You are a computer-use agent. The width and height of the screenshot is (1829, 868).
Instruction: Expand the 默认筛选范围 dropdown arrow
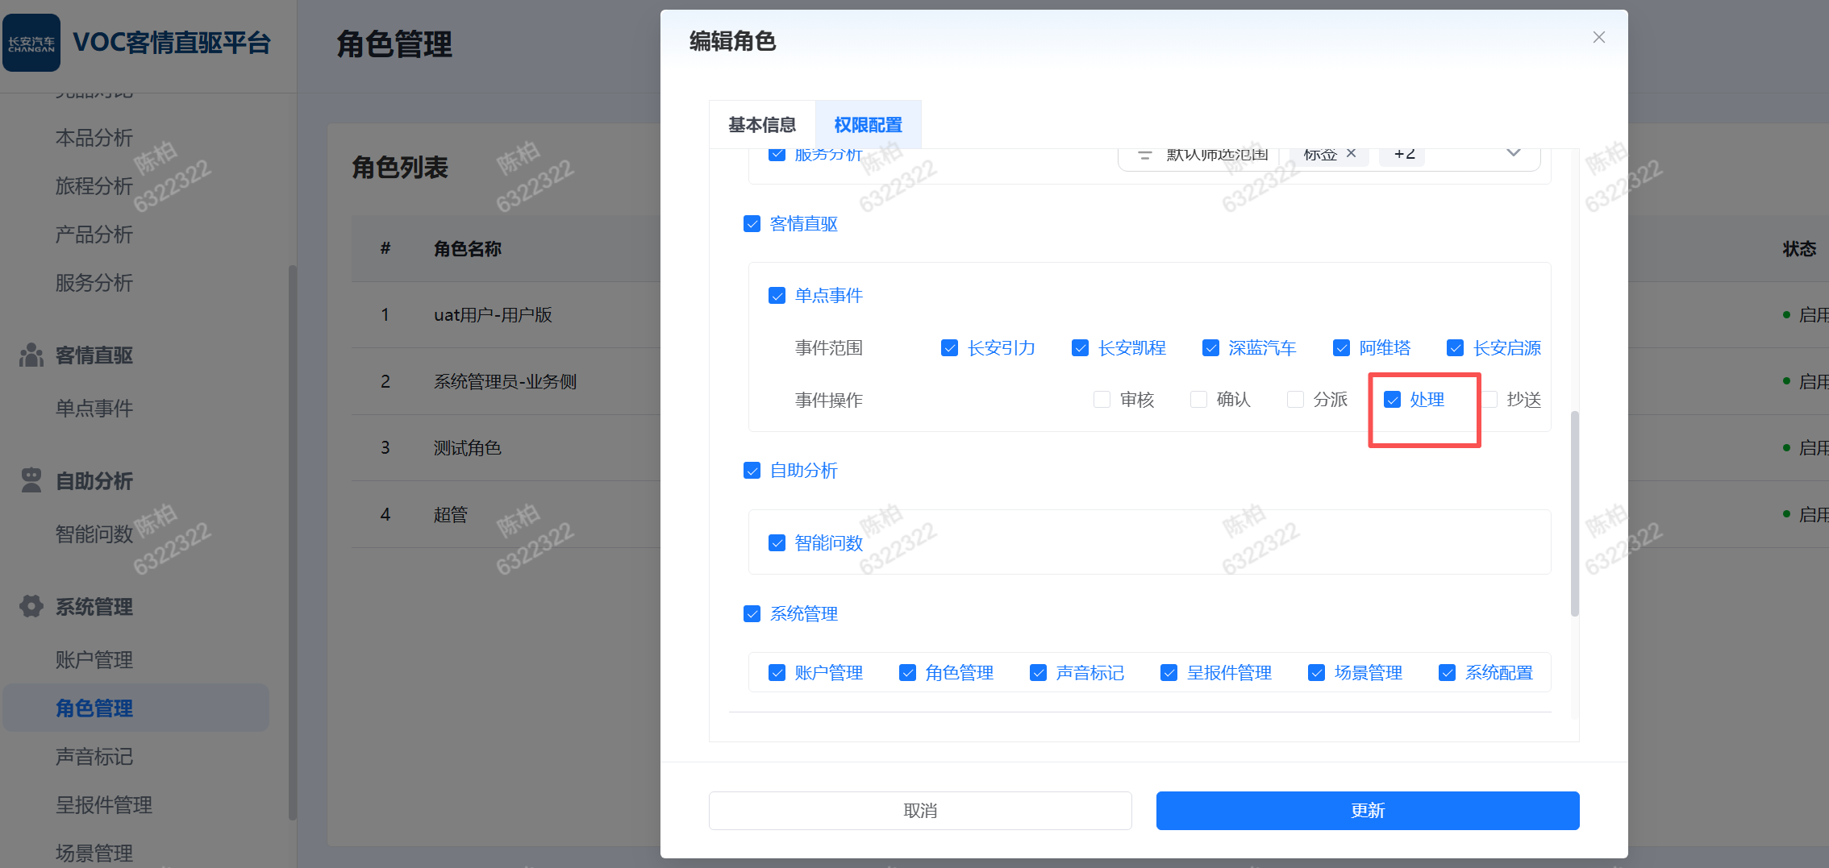pyautogui.click(x=1513, y=154)
